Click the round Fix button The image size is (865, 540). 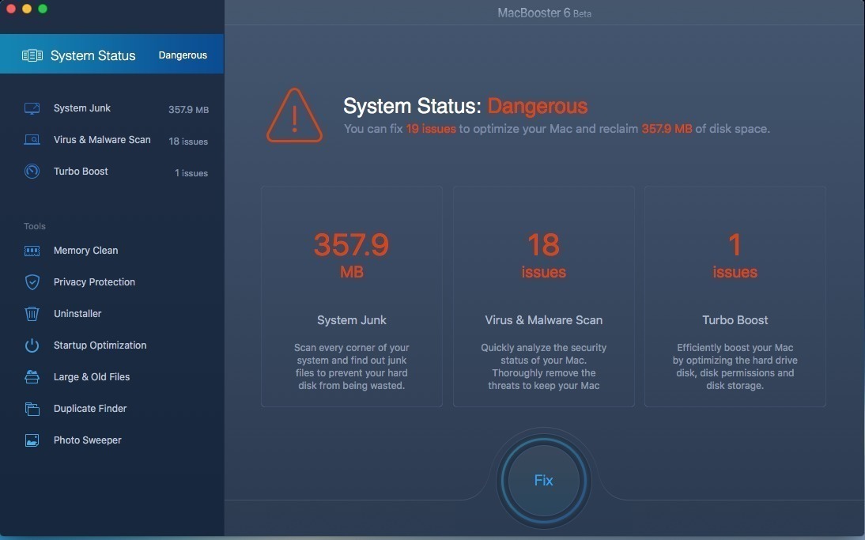[x=543, y=481]
